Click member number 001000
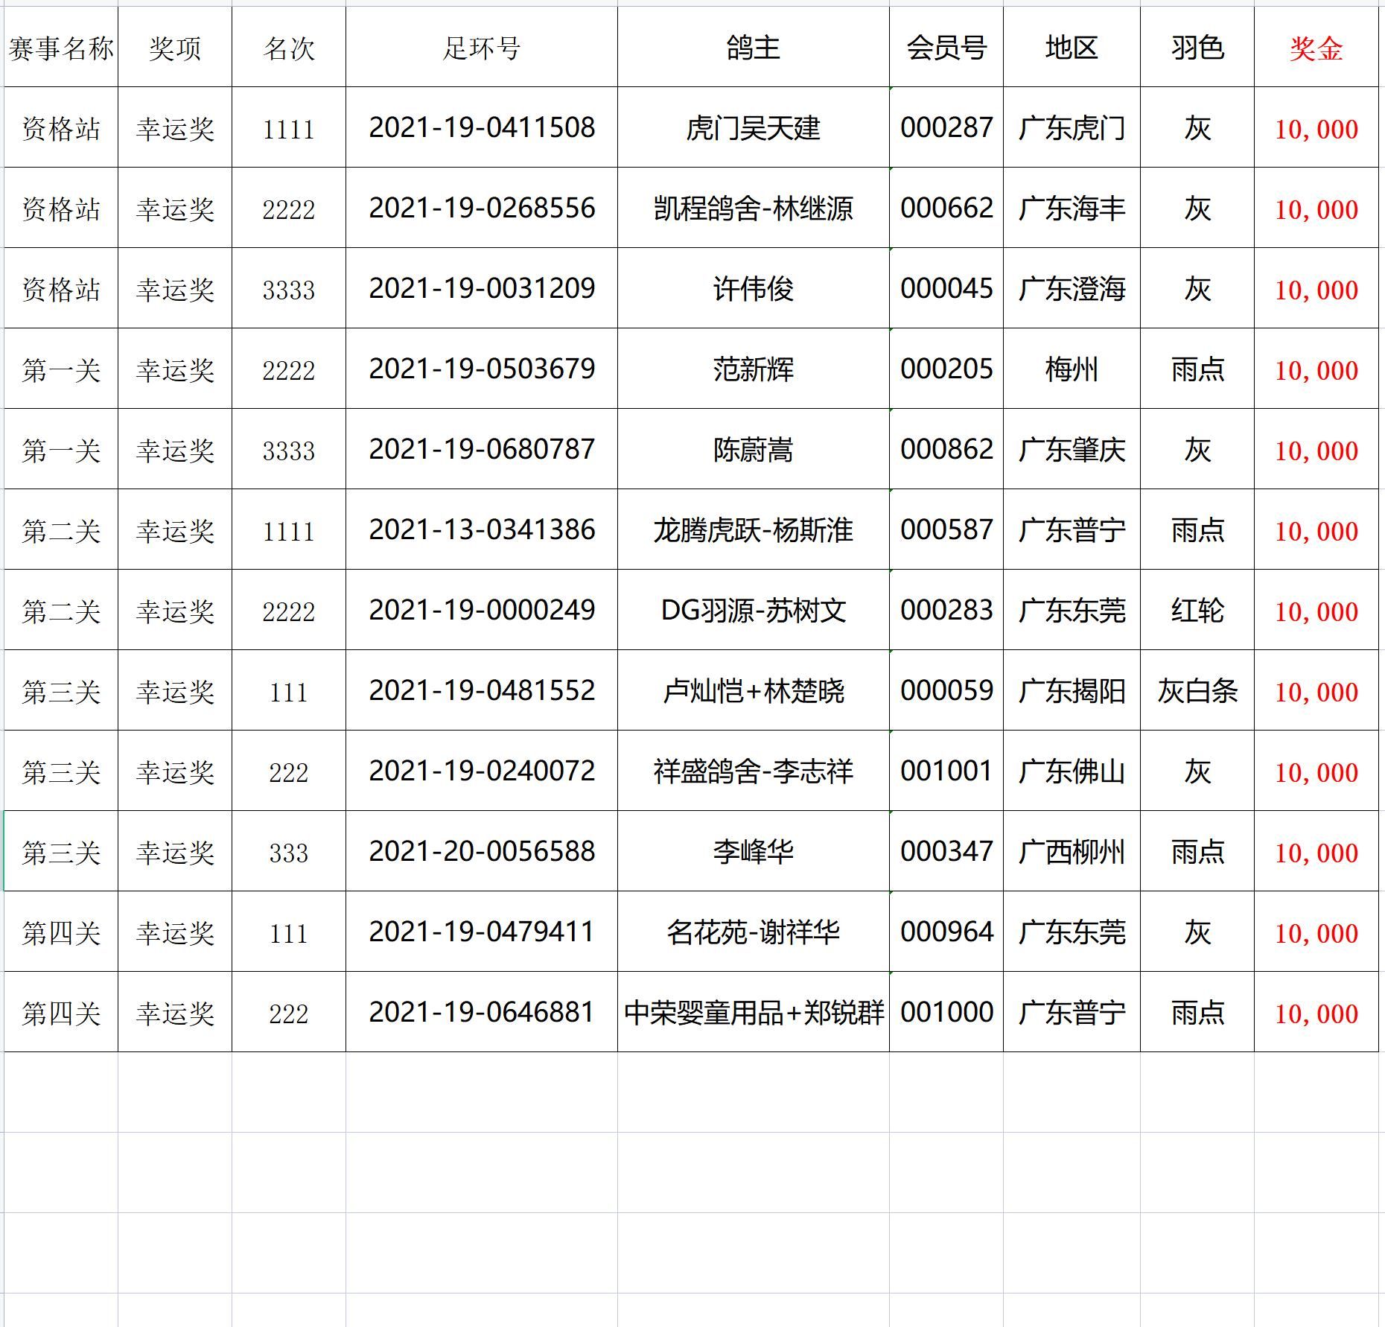The width and height of the screenshot is (1385, 1327). tap(946, 1012)
